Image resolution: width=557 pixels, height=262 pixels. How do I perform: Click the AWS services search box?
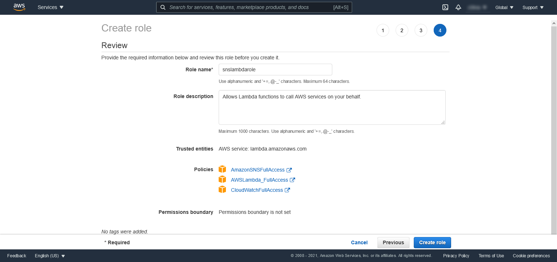pyautogui.click(x=254, y=7)
